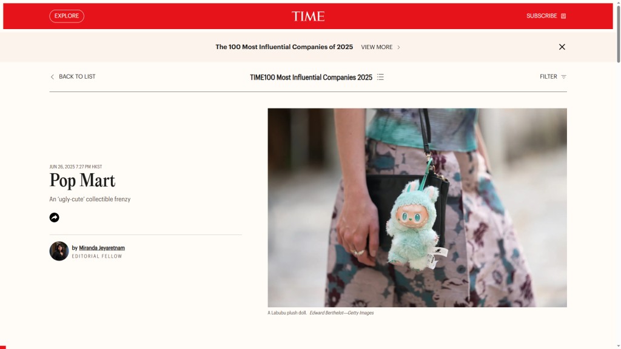Open the Explore menu button
Screen dimensions: 621x349
point(67,16)
